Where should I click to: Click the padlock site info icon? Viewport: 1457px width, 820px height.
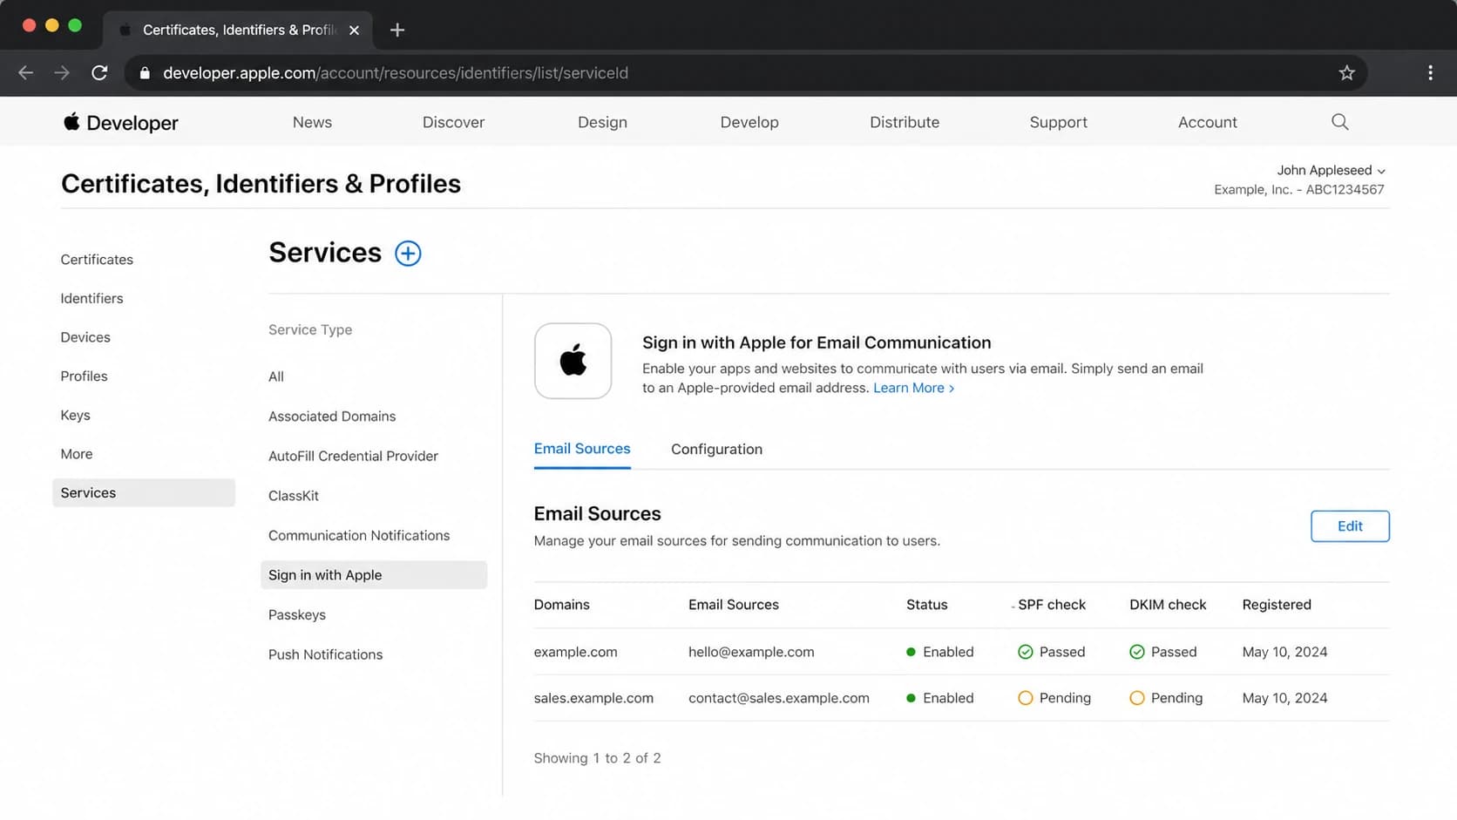coord(145,73)
